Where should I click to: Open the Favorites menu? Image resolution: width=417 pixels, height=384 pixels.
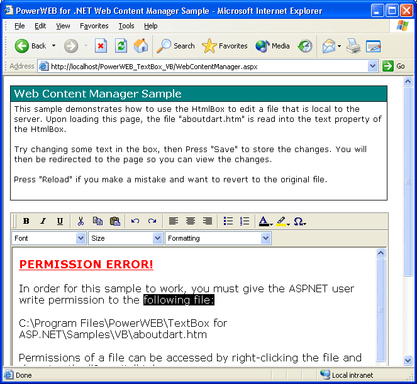(94, 26)
